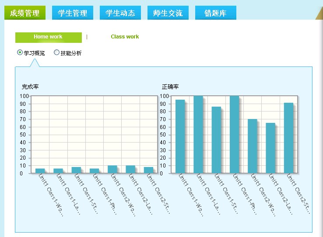This screenshot has width=323, height=237.
Task: Open the 师生交流 tab
Action: [168, 13]
